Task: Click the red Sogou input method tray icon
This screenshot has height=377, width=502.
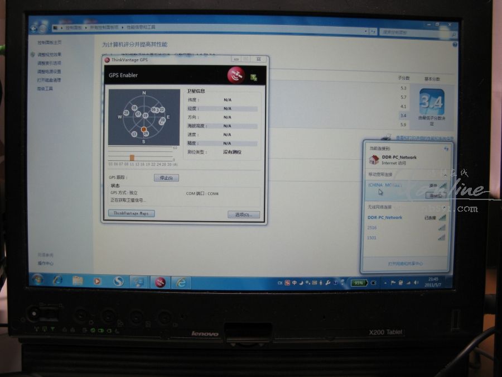Action: point(287,283)
